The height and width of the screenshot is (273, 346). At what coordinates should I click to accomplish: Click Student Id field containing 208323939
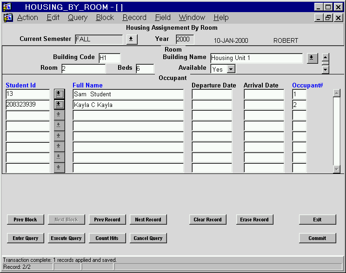tap(28, 105)
